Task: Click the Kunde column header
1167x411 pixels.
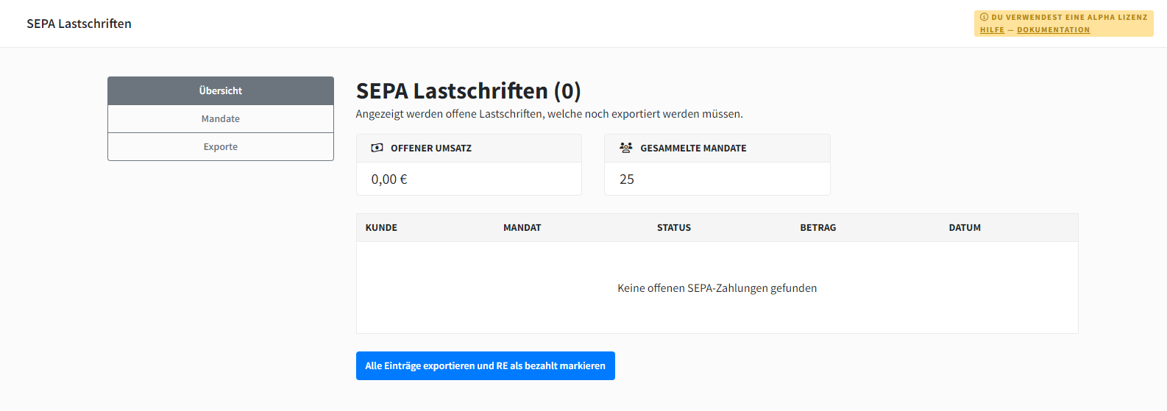Action: point(381,228)
